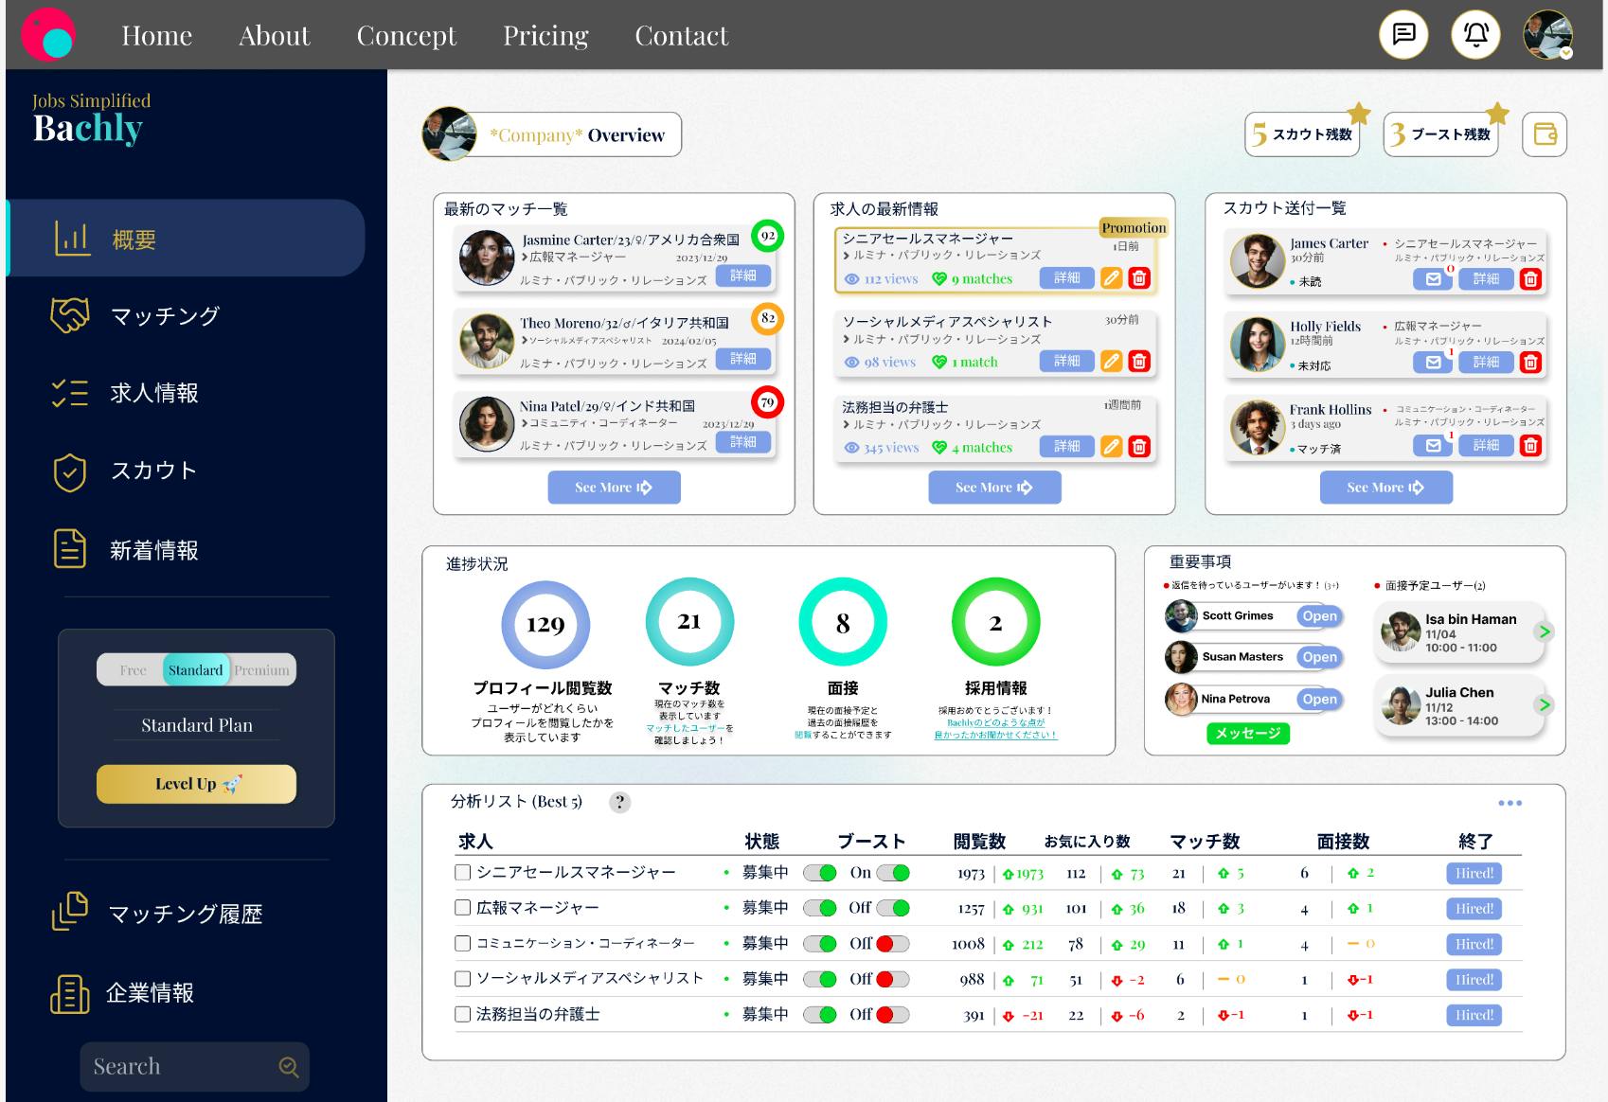Select the Premium plan option

[262, 670]
